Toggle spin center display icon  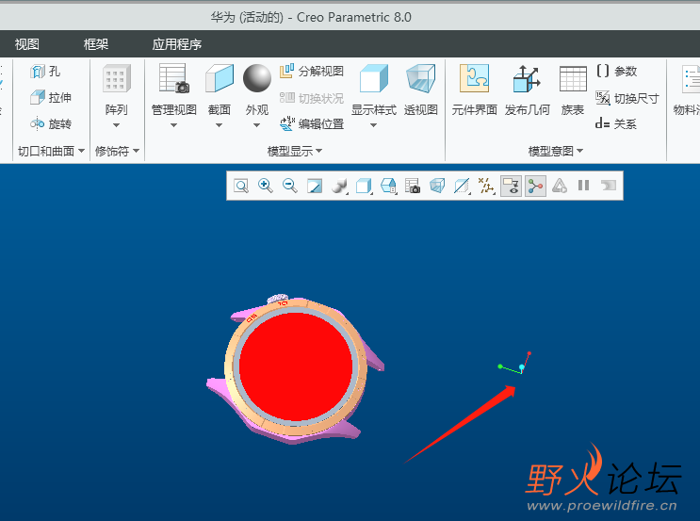535,186
